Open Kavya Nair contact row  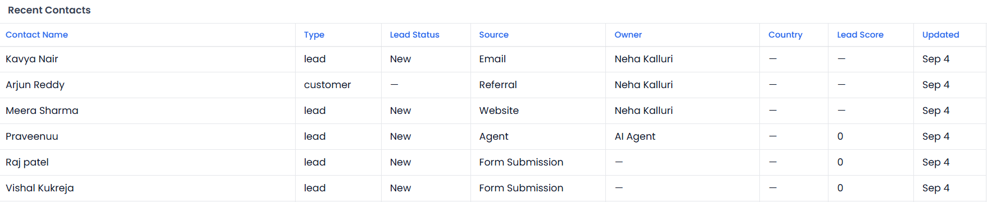tap(493, 59)
